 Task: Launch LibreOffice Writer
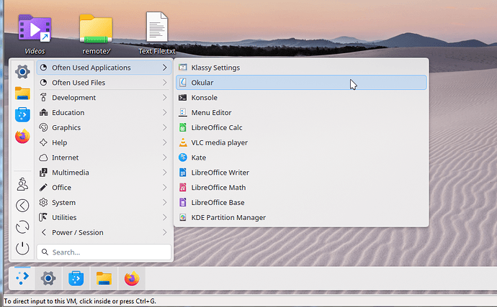(301, 173)
